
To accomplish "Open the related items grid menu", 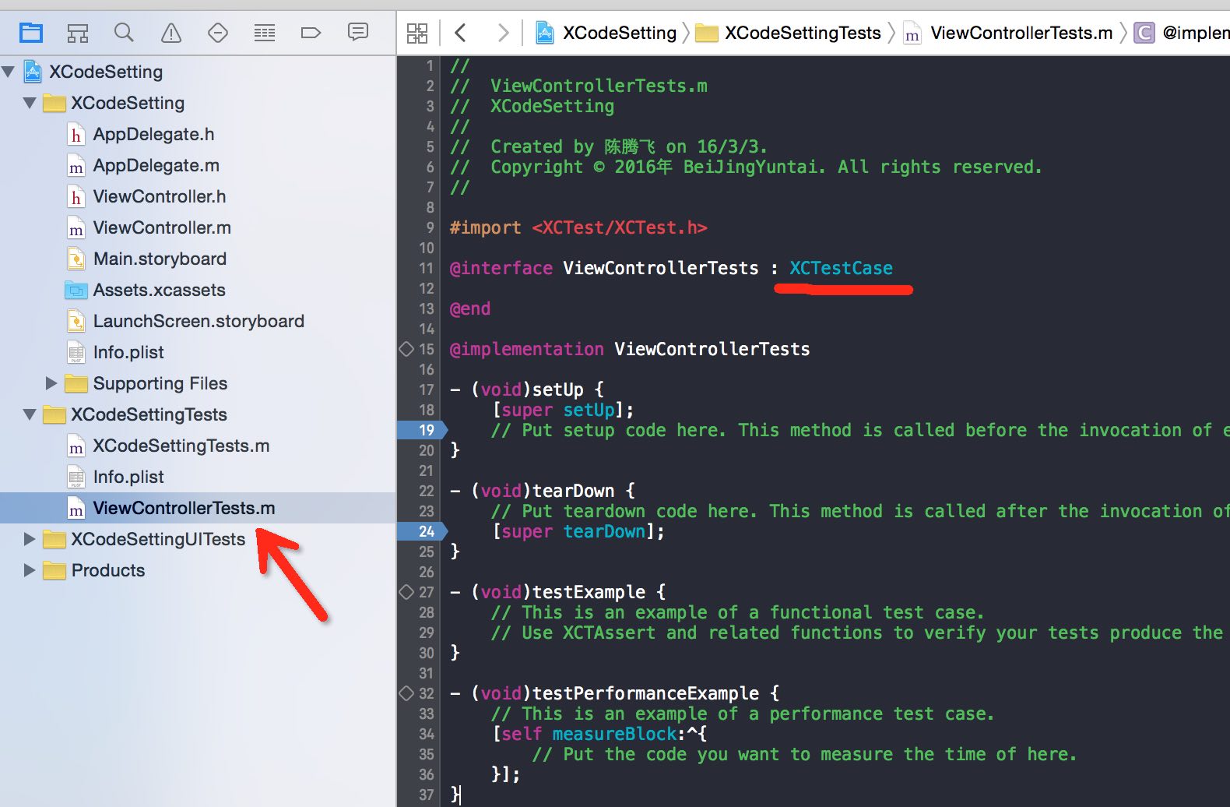I will pyautogui.click(x=417, y=33).
